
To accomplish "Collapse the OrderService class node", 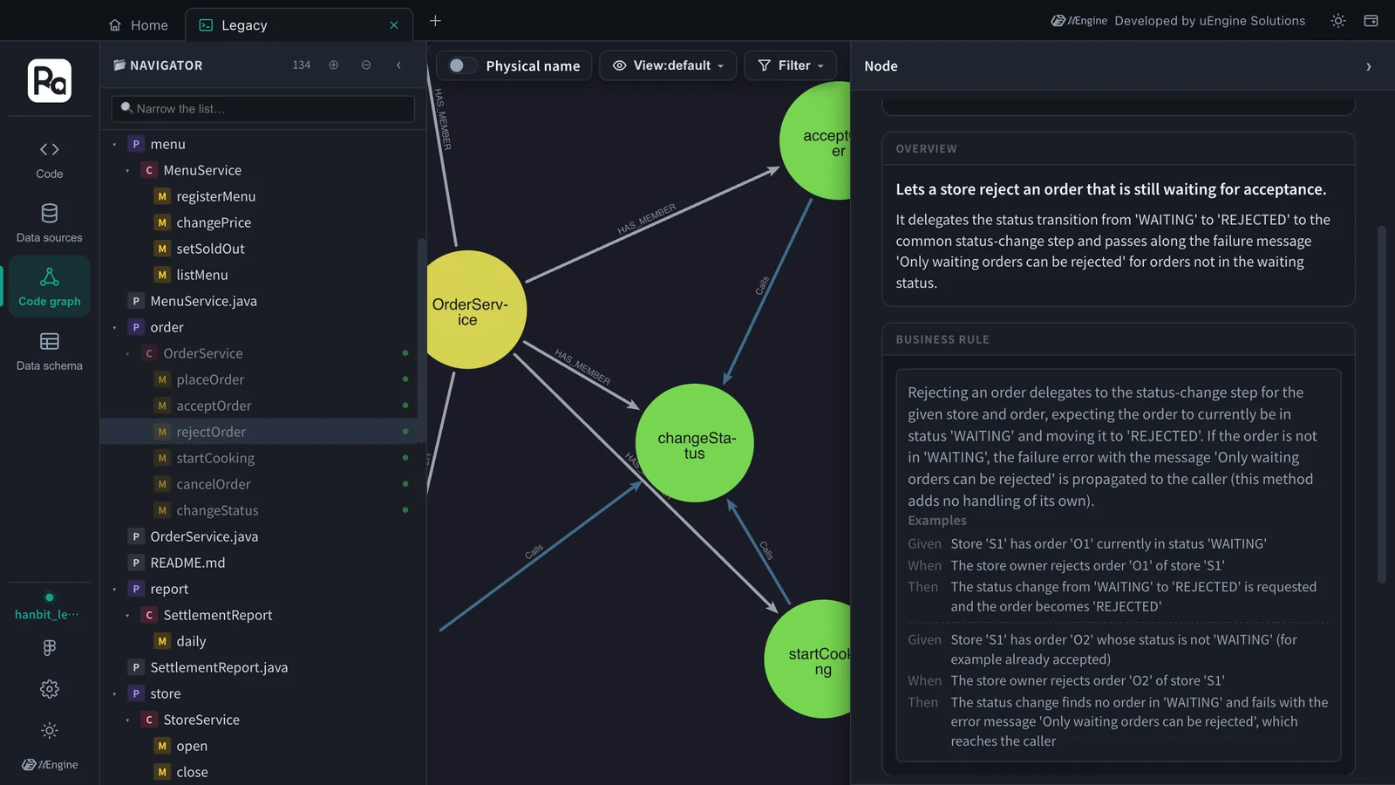I will coord(127,353).
